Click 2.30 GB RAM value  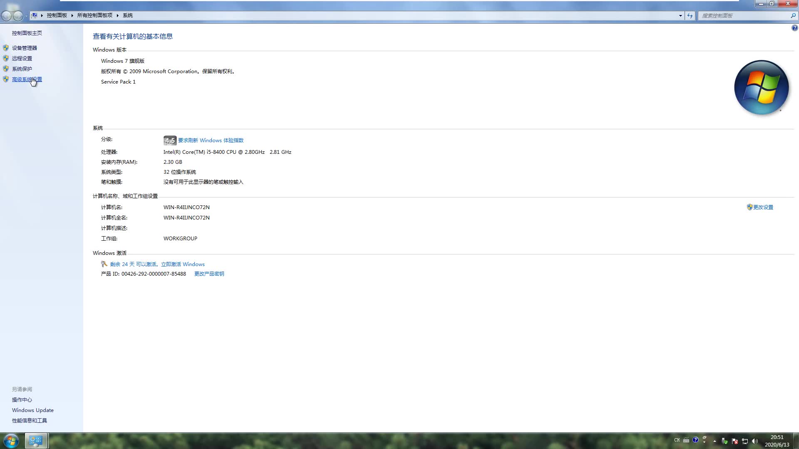(x=173, y=162)
